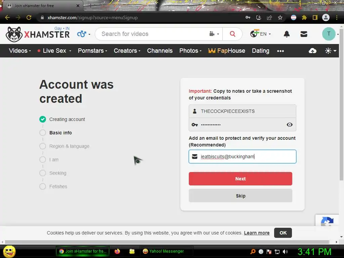
Task: Open the Windows start smiley button
Action: click(9, 251)
